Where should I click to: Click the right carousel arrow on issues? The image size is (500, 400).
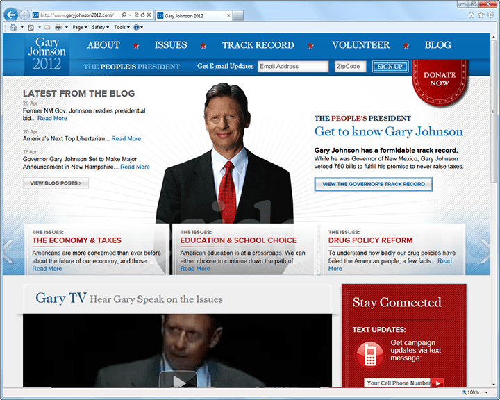click(485, 251)
